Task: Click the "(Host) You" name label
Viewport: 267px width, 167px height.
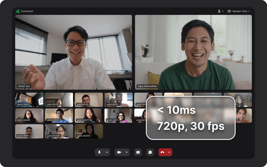Action: point(24,86)
